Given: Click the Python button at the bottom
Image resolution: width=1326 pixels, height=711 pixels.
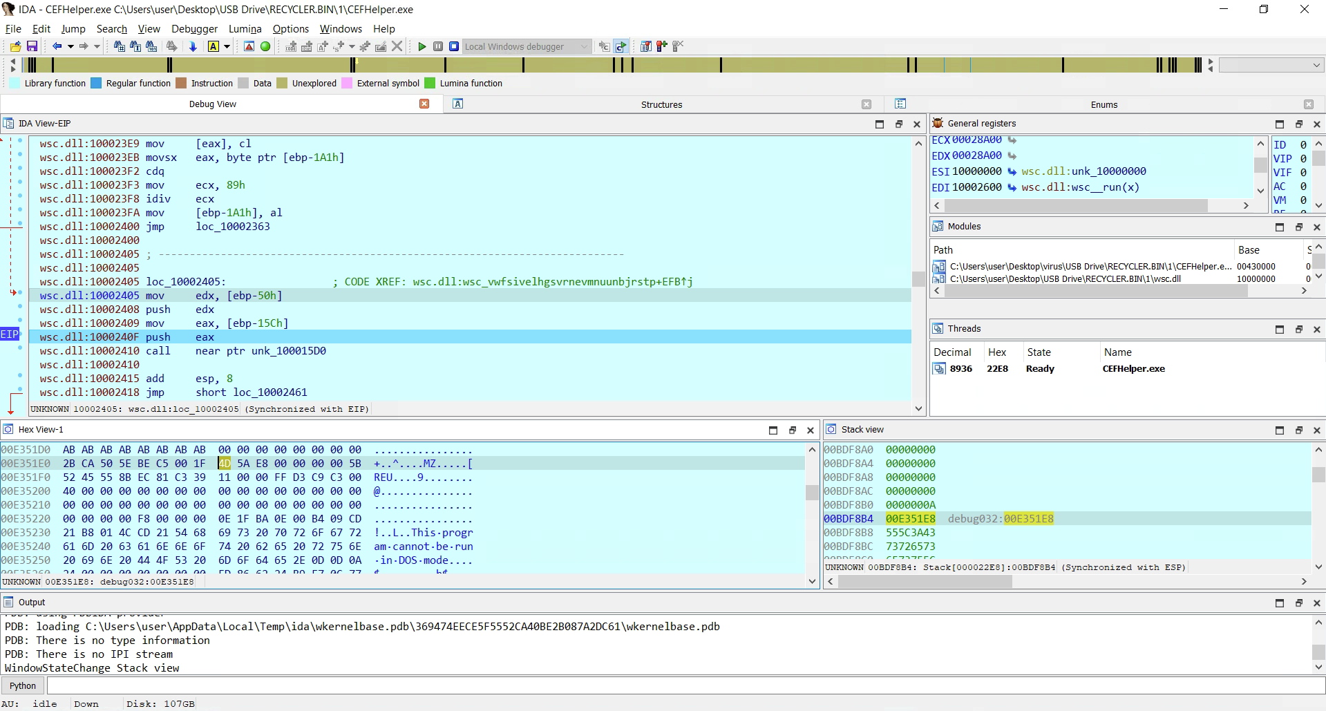Looking at the screenshot, I should point(23,685).
